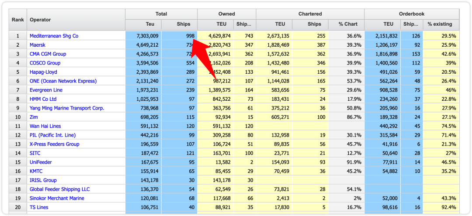Click the Operator column header
This screenshot has width=472, height=216.
point(40,20)
